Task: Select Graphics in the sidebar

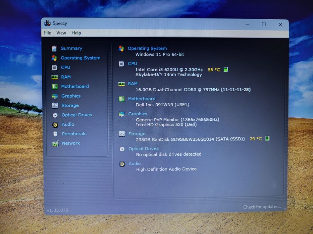Action: (x=71, y=96)
